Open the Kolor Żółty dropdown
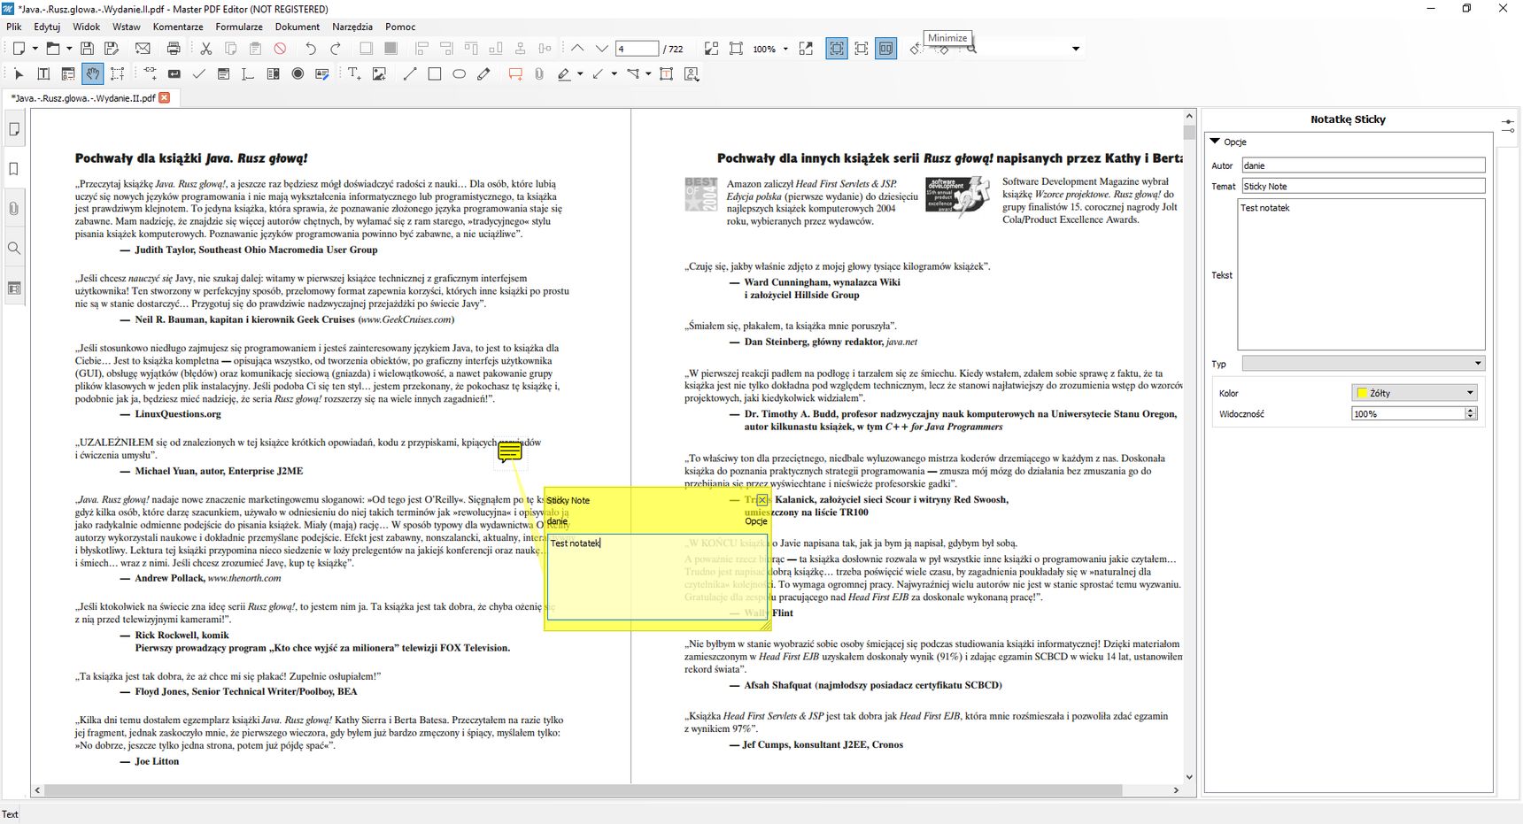Viewport: 1523px width, 824px height. pyautogui.click(x=1415, y=392)
